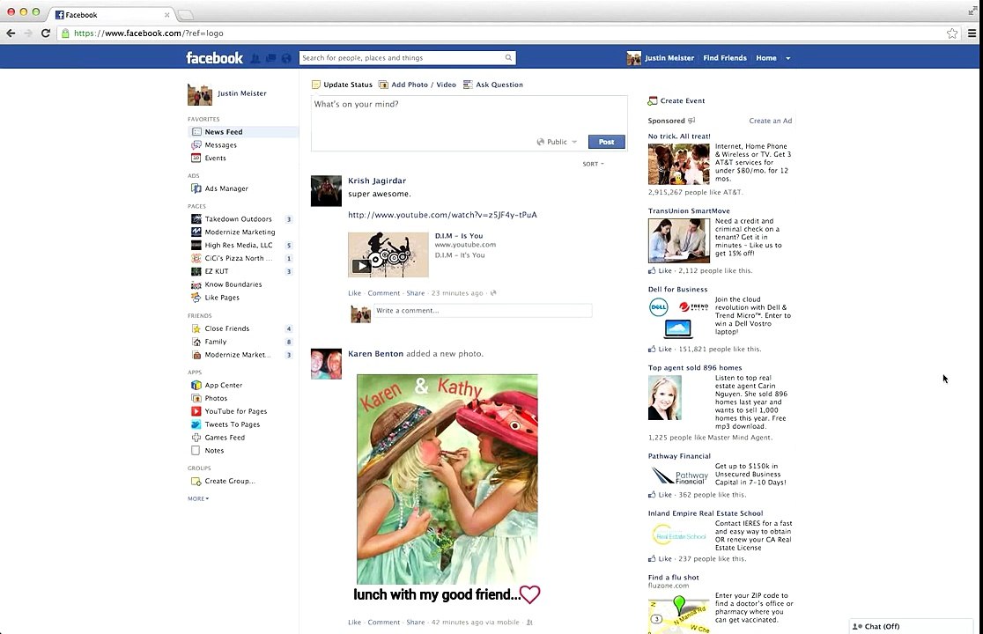Open Family friends list

216,342
